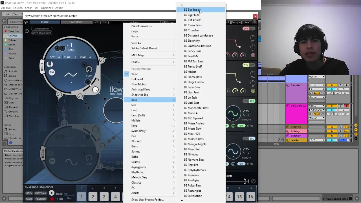Screen dimensions: 361x203
Task: Toggle the Post button on A Reverb
Action: pos(346,127)
